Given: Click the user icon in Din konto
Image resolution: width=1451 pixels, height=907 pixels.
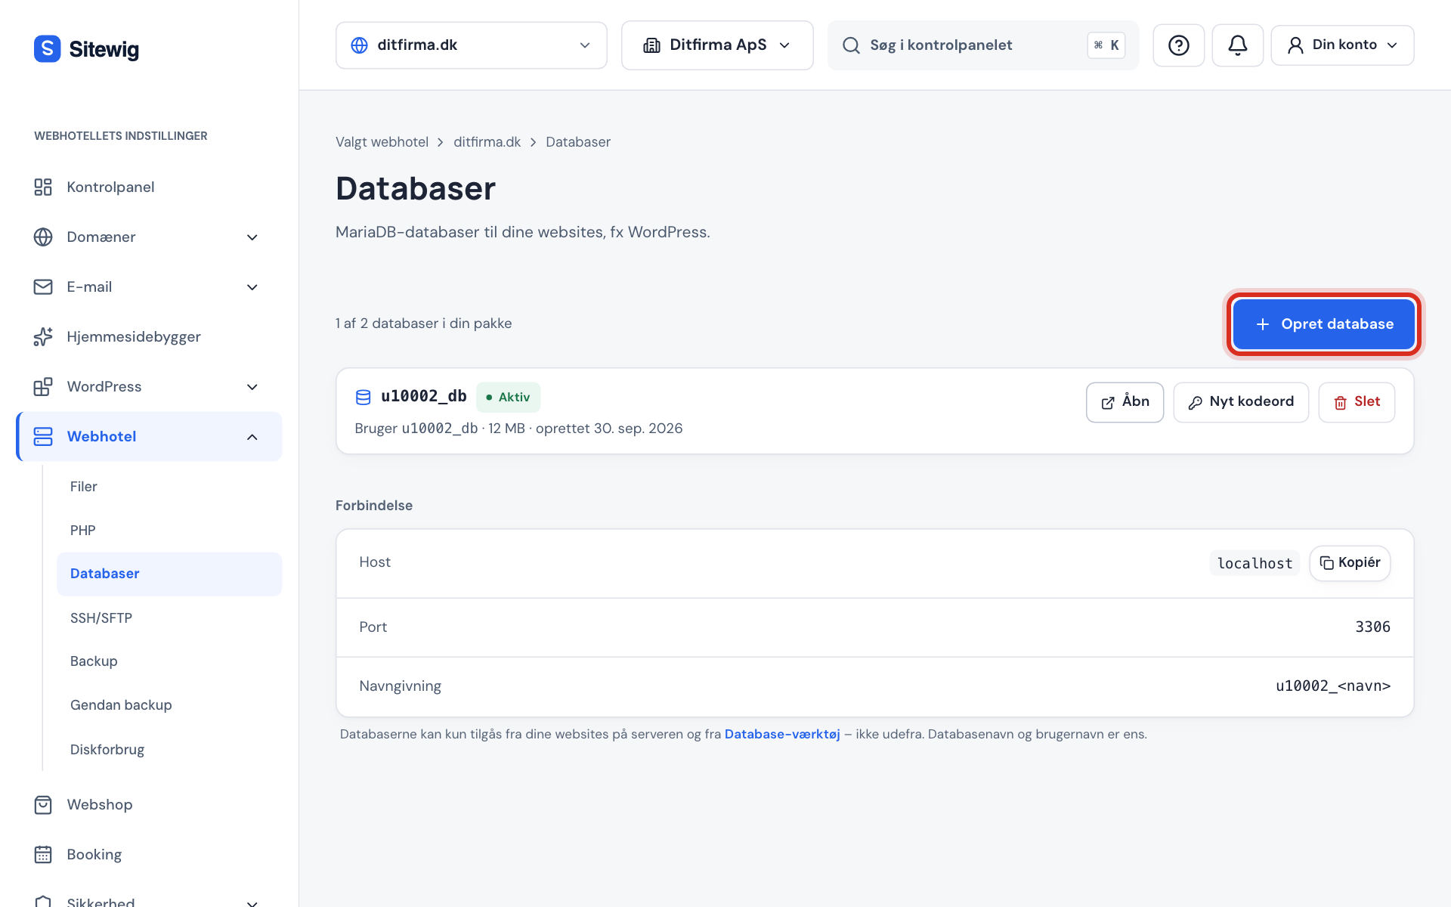Looking at the screenshot, I should 1295,45.
